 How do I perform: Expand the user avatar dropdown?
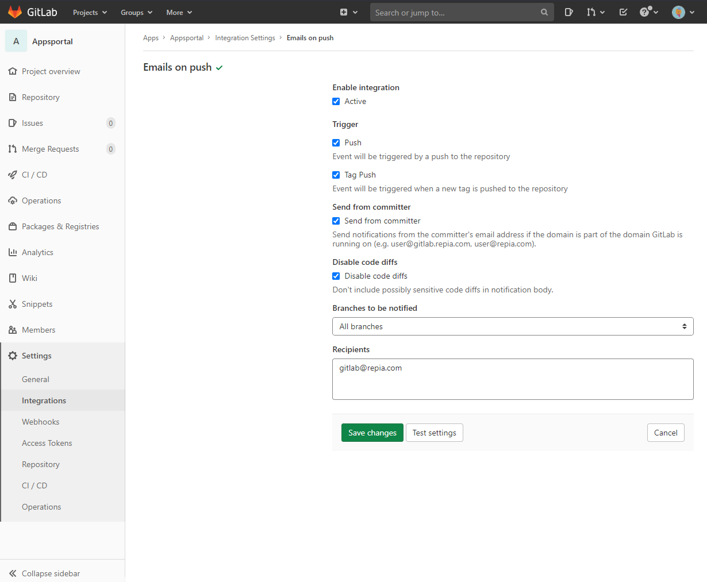(683, 12)
